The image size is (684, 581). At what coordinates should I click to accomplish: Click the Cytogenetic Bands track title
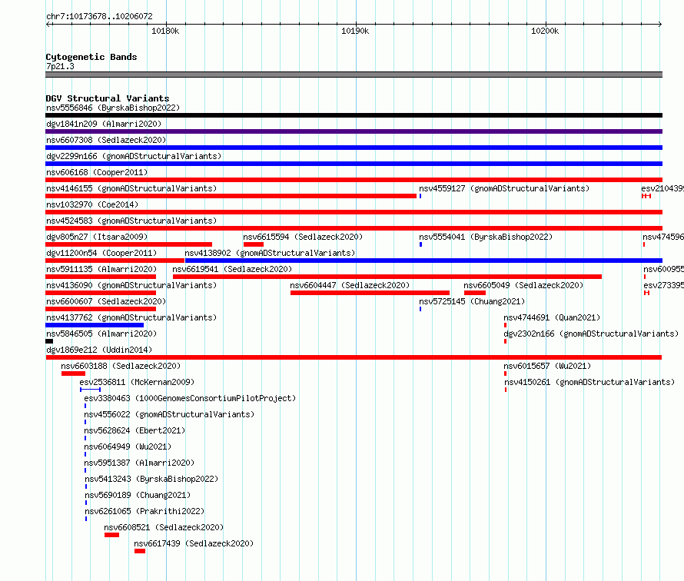[x=91, y=57]
